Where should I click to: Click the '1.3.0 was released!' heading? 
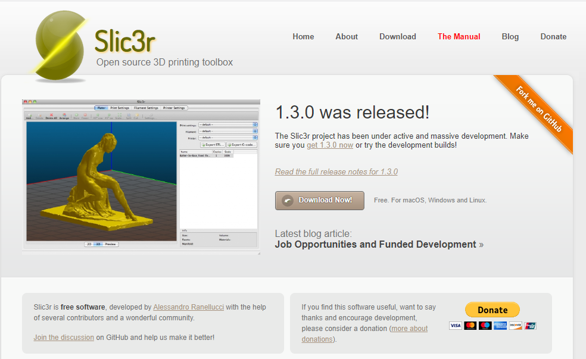coord(353,113)
